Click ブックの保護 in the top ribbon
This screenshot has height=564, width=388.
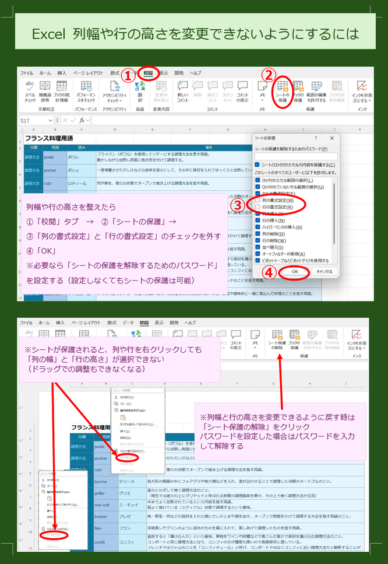[298, 92]
